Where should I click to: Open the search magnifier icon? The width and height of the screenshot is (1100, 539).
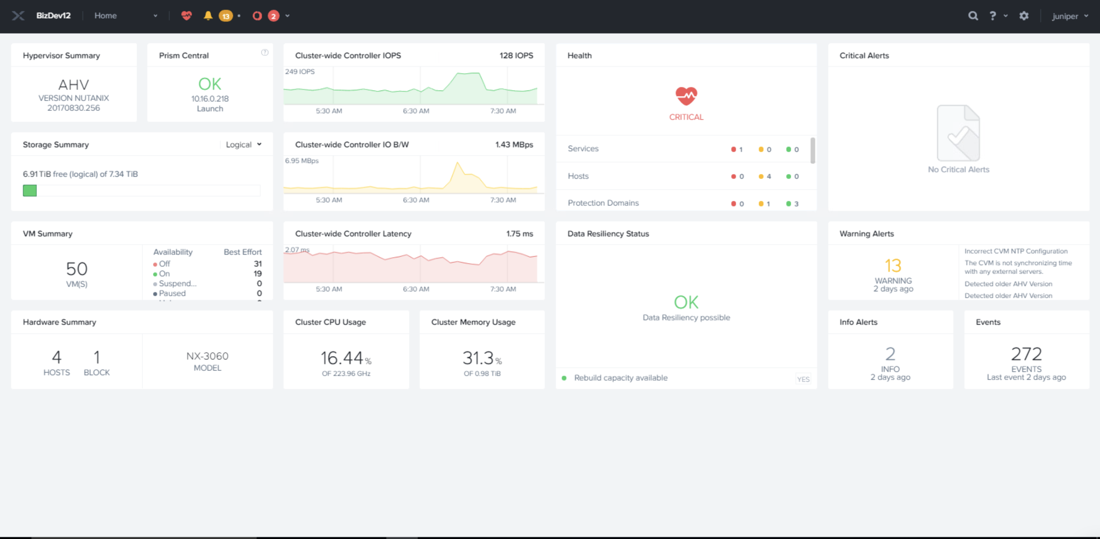point(973,16)
